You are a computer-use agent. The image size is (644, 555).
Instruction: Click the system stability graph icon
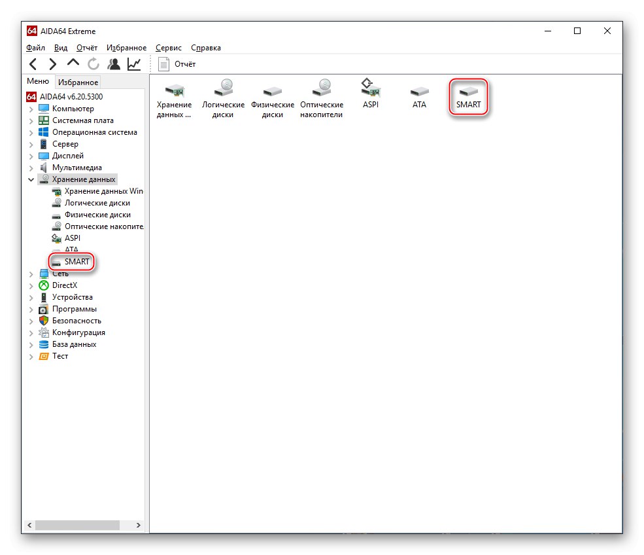click(x=133, y=63)
